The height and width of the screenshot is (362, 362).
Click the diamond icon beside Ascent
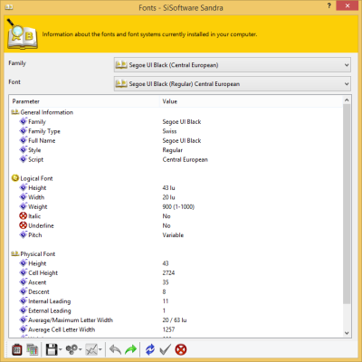(x=24, y=282)
